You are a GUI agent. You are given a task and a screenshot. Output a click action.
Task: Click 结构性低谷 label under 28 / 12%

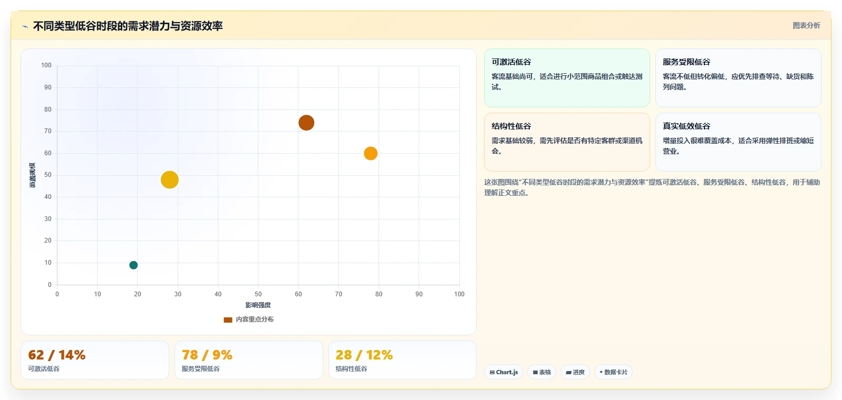coord(352,369)
